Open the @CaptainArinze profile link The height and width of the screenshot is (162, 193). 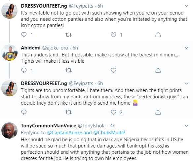point(65,133)
